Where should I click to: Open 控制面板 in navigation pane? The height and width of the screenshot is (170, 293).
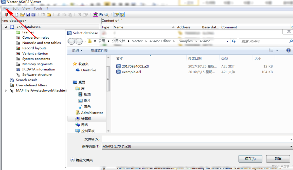[85, 131]
